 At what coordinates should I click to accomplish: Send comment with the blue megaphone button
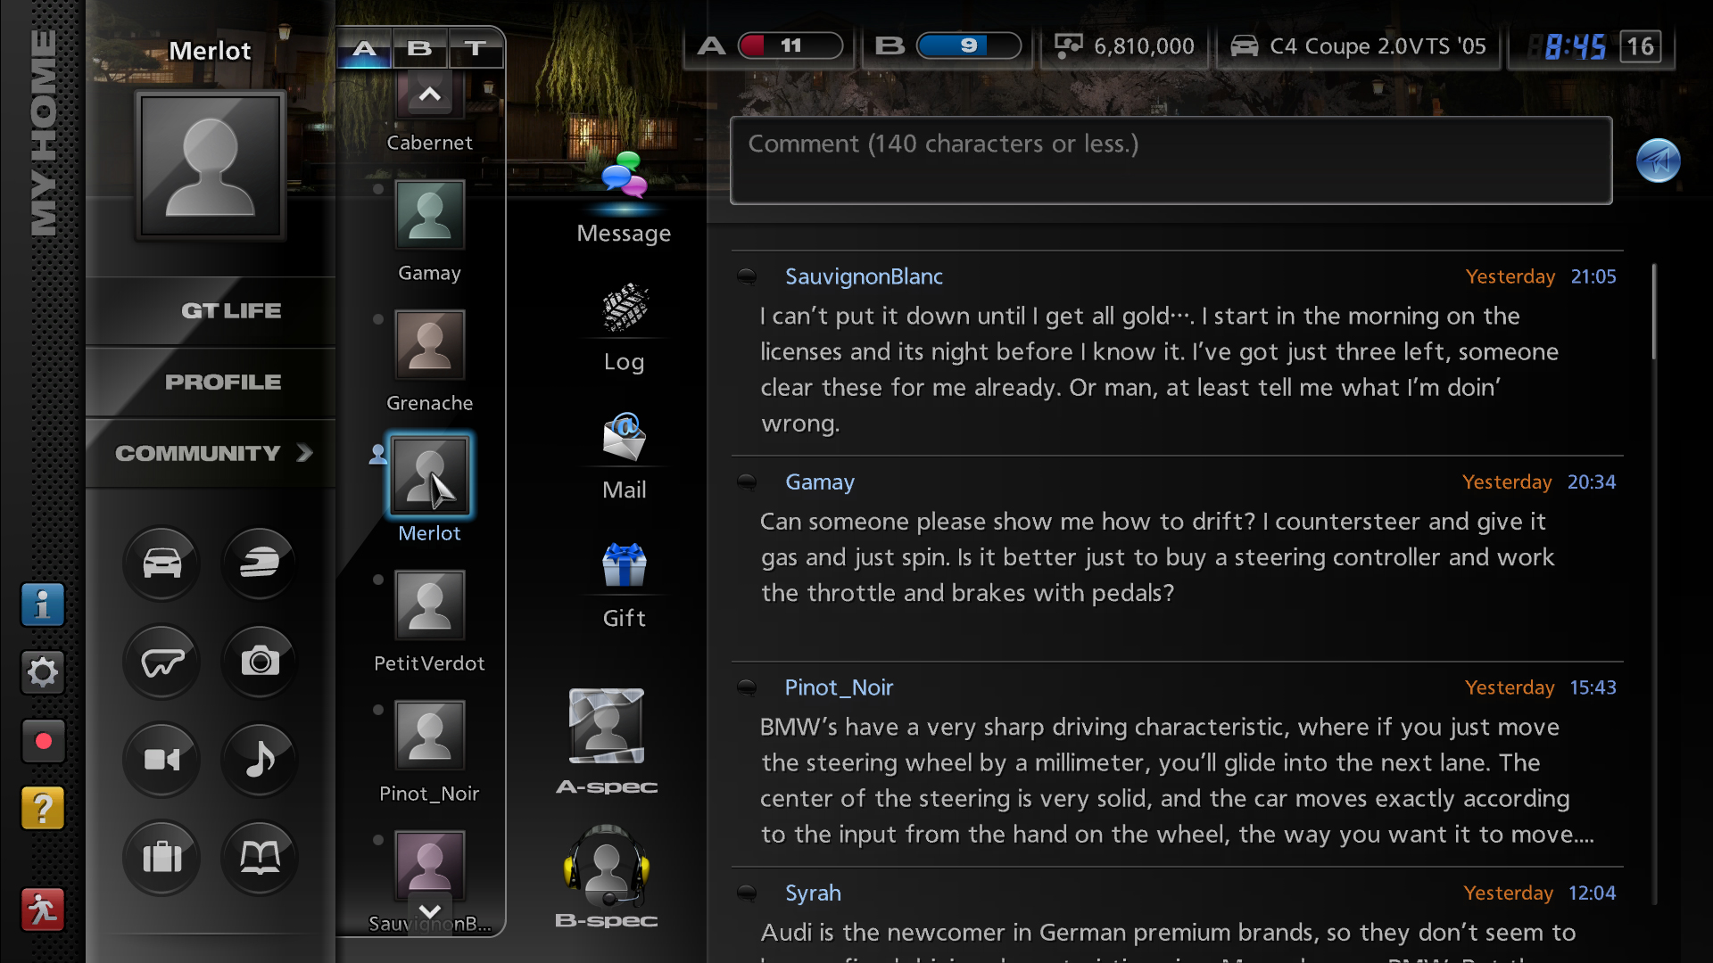(x=1658, y=161)
